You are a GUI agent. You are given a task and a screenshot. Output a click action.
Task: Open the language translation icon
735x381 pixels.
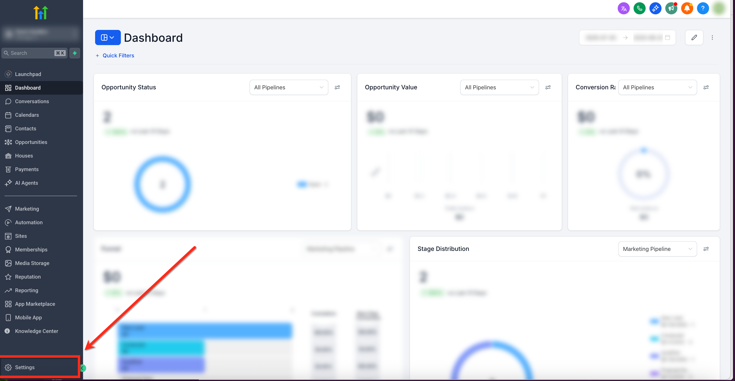[623, 8]
